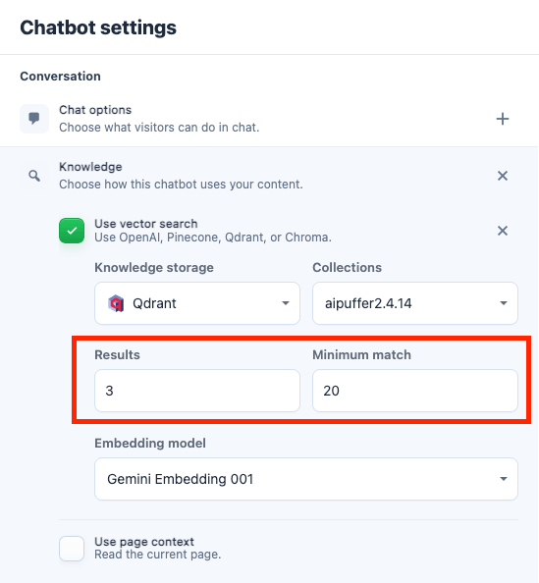Disable the Use vector search checkbox
539x583 pixels.
(x=72, y=231)
